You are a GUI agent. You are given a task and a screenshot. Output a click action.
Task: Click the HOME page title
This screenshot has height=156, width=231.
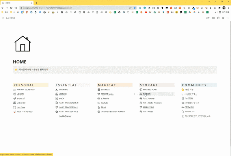coord(20,62)
